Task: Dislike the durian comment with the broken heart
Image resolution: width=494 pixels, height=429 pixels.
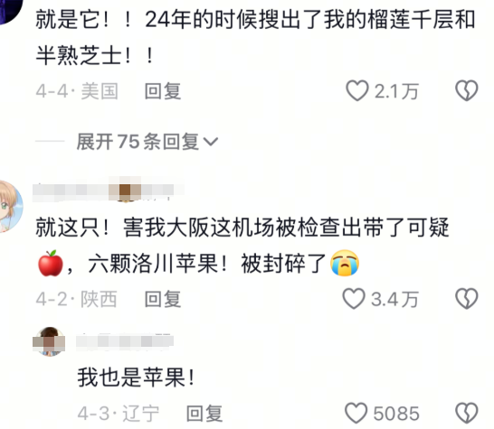Action: coord(467,90)
